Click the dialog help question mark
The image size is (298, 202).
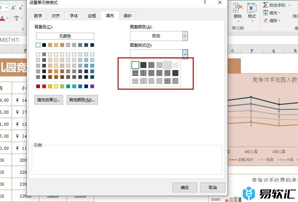click(204, 2)
